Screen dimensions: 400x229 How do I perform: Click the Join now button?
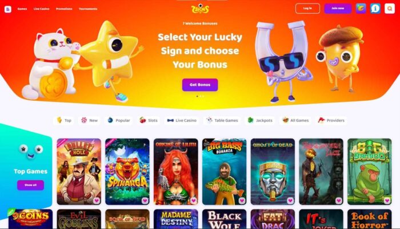point(338,9)
